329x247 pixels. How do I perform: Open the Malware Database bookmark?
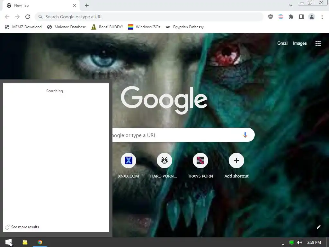[x=67, y=27]
